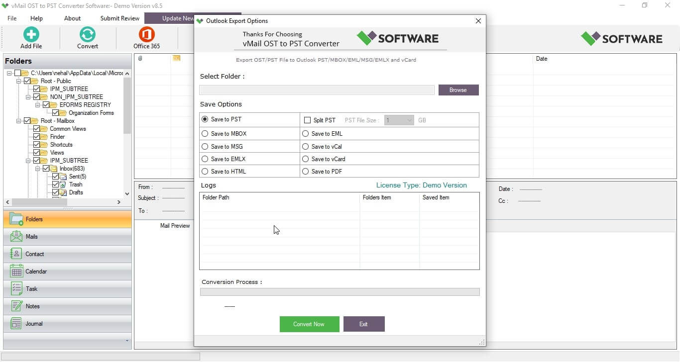Collapse the NON_IPM_SUBTREE node

(28, 97)
